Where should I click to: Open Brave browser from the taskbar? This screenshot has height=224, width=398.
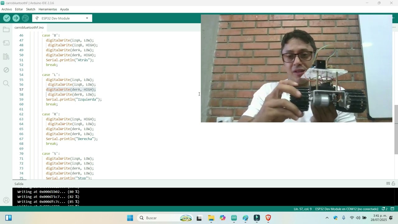click(268, 218)
